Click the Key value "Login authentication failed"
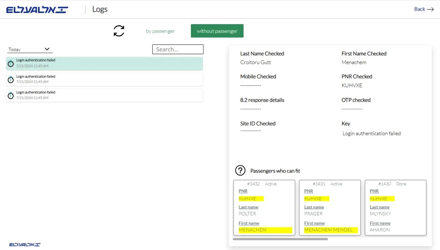 pos(372,133)
